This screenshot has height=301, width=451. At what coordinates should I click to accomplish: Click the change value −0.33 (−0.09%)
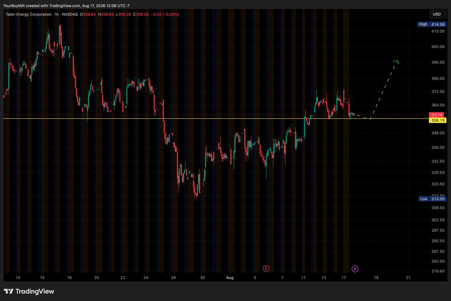(165, 15)
